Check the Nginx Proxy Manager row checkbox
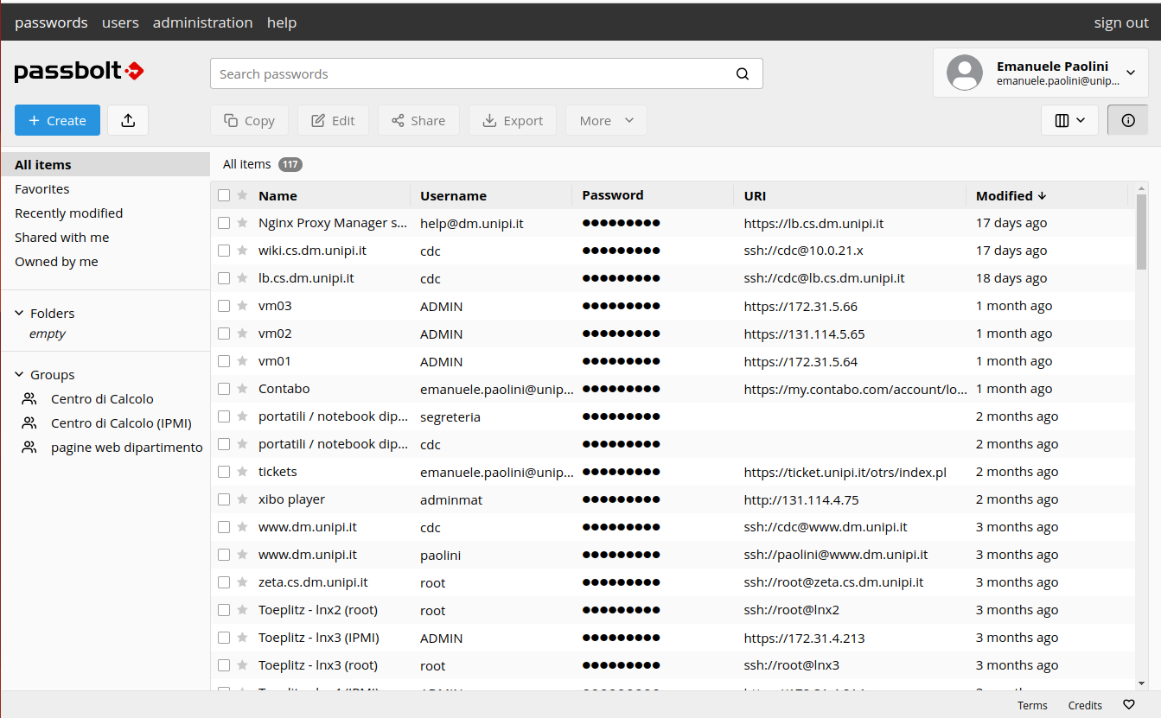This screenshot has height=718, width=1161. (x=224, y=223)
